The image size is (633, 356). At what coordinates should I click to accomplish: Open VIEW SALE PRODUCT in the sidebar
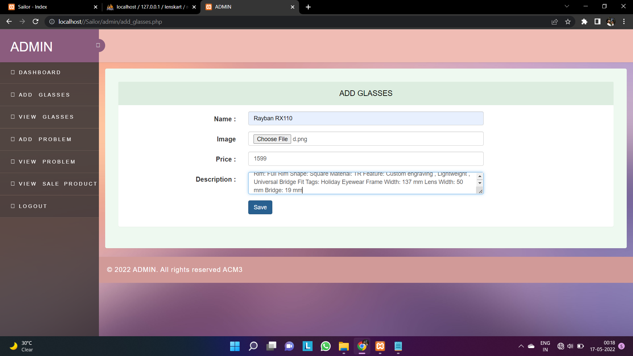(49, 184)
